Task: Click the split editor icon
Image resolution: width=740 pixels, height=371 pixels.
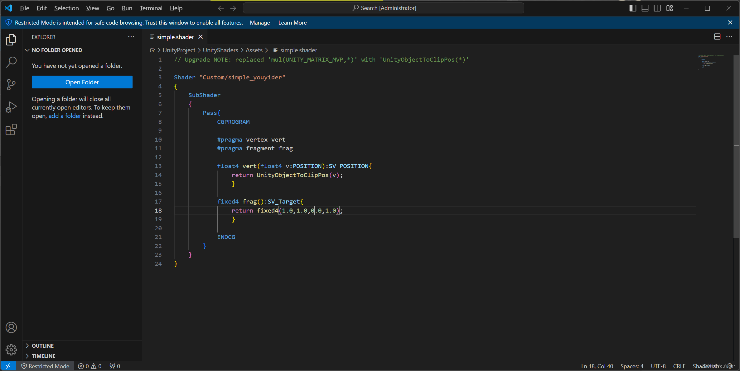Action: (717, 37)
